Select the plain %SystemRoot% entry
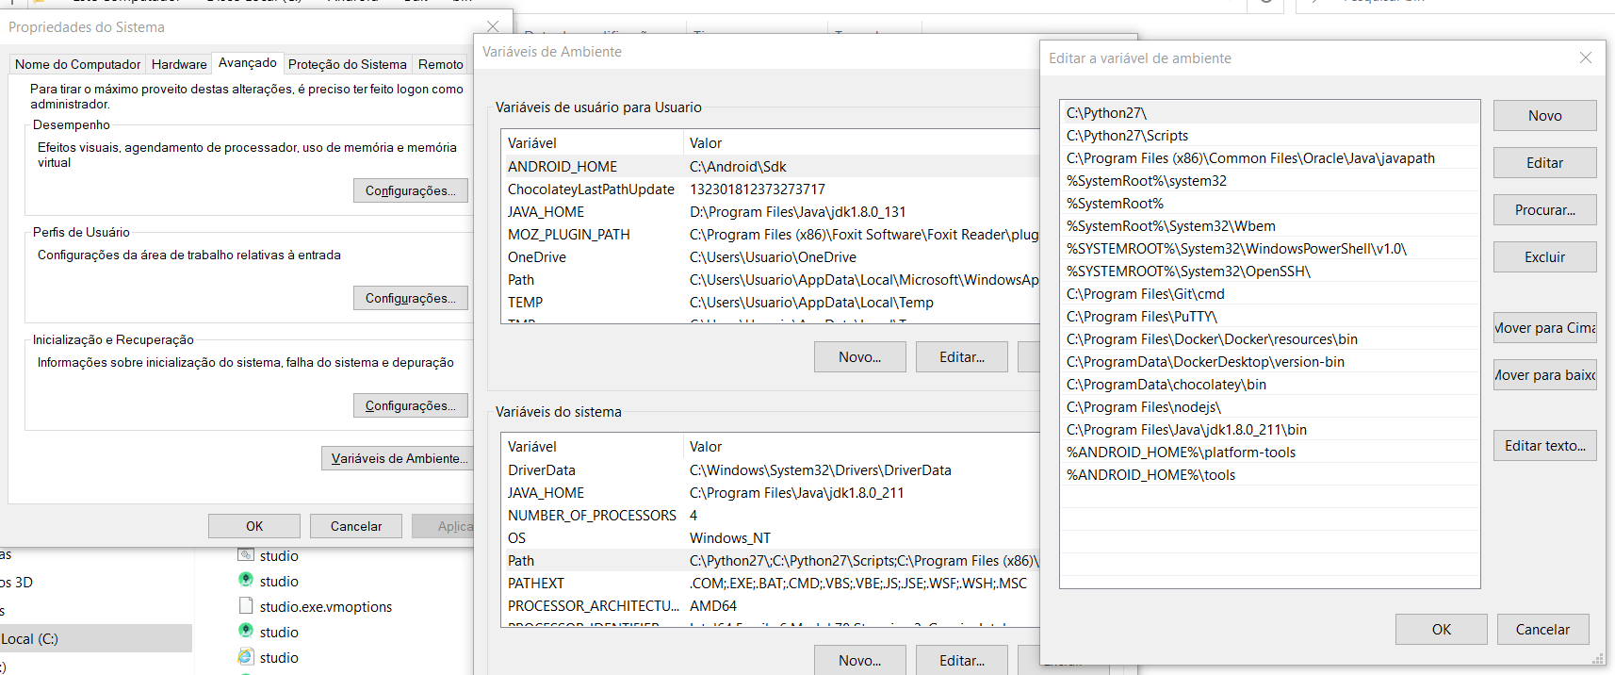Image resolution: width=1615 pixels, height=675 pixels. point(1269,204)
